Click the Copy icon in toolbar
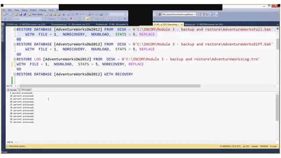Screen dimensions: 281x158 [68, 14]
